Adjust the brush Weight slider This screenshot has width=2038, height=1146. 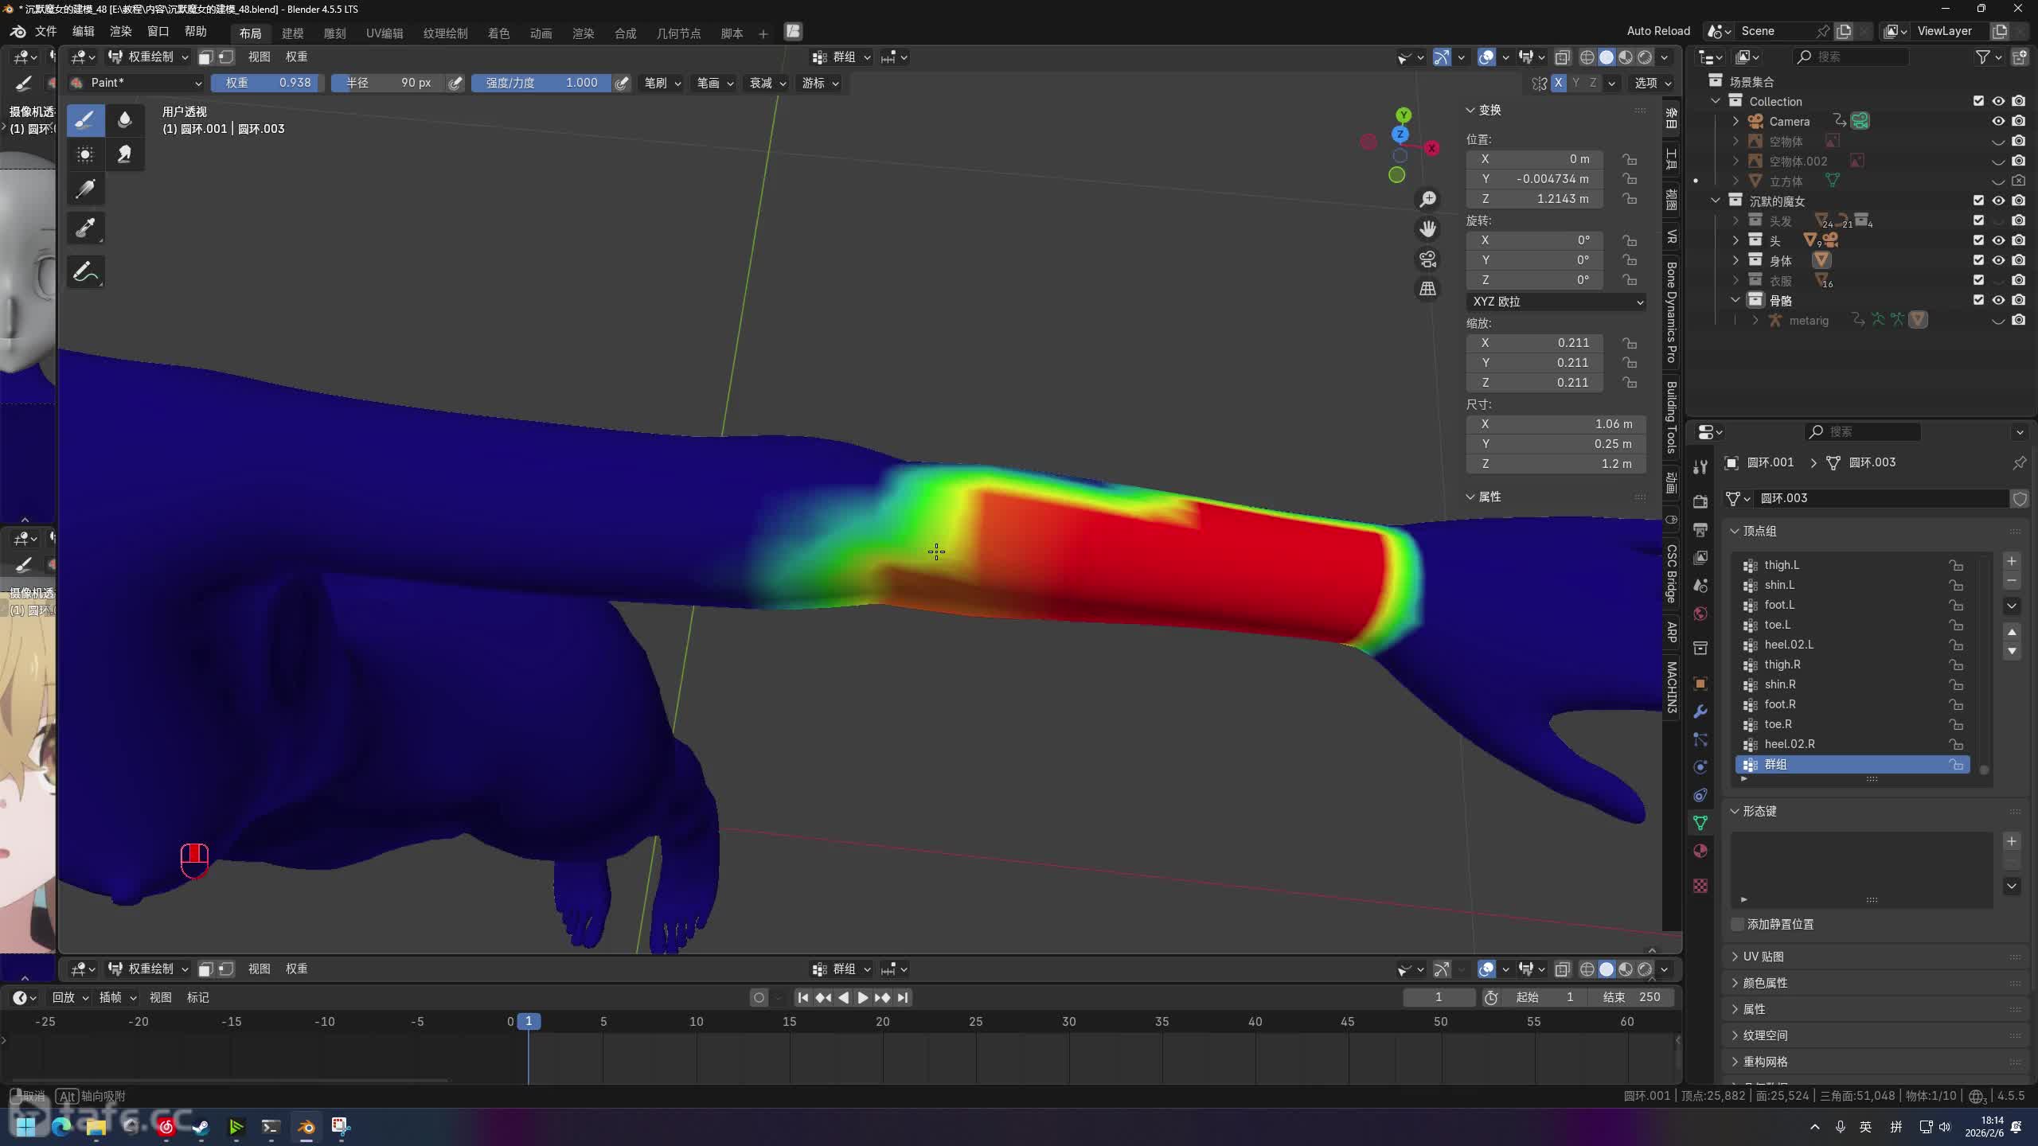(267, 83)
